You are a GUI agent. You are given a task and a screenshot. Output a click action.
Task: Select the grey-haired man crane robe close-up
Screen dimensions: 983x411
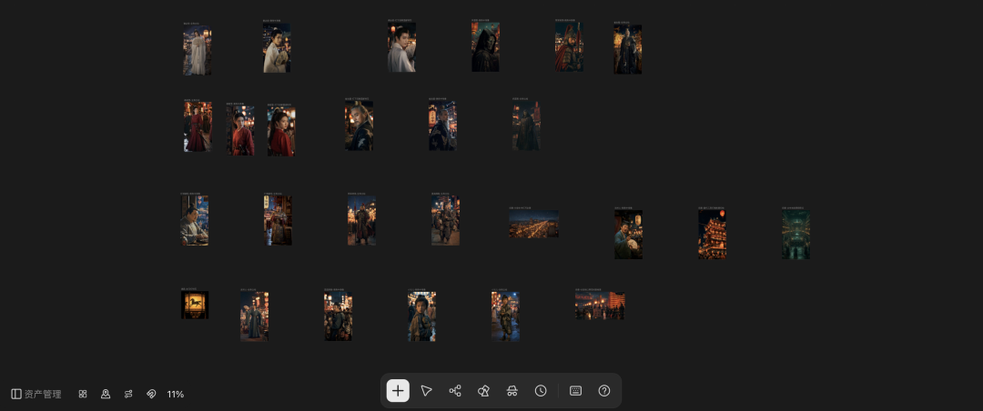(x=359, y=125)
